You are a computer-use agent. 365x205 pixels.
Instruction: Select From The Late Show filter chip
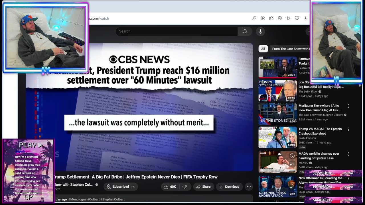click(290, 49)
